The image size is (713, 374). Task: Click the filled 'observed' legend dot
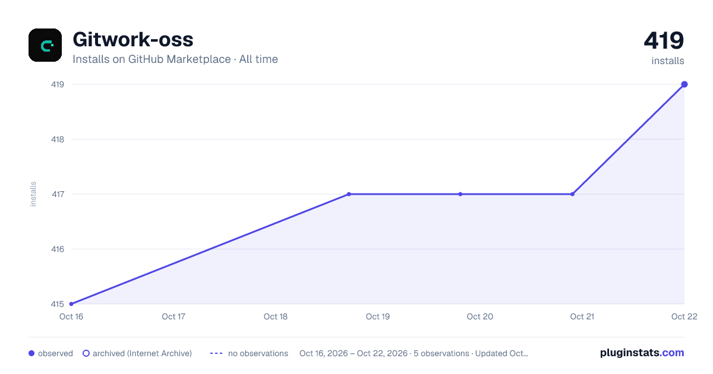pos(31,353)
